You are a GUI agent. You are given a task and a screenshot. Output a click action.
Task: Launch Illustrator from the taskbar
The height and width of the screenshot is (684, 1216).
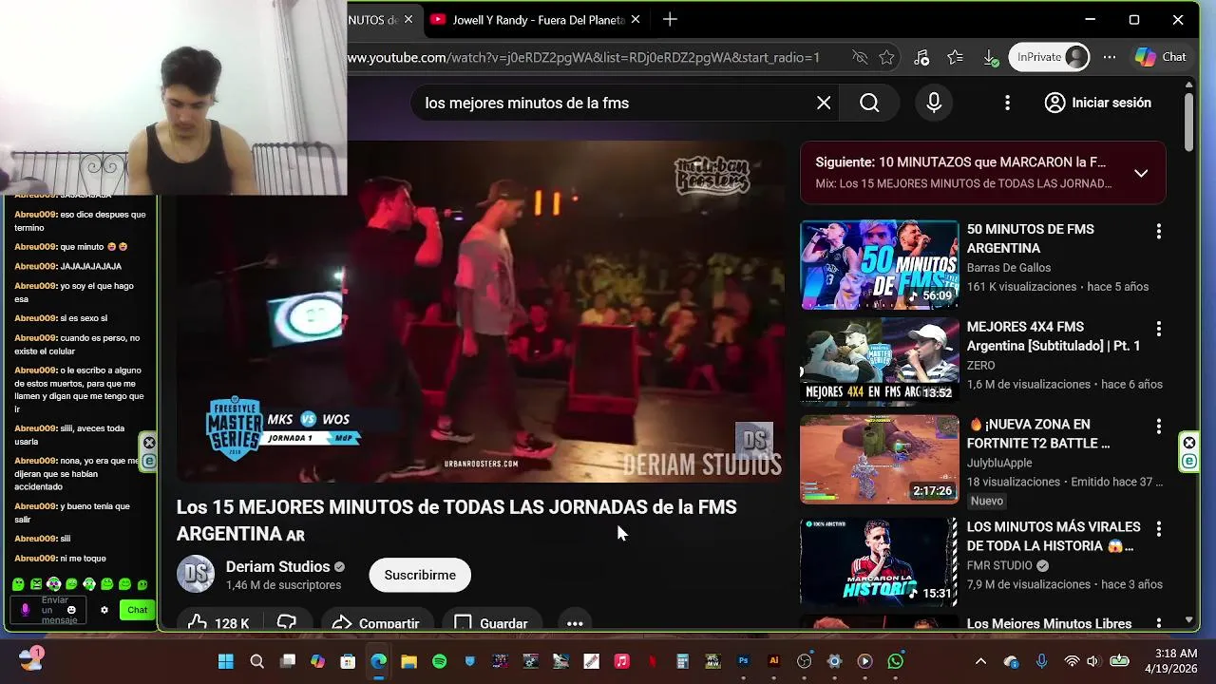point(773,661)
